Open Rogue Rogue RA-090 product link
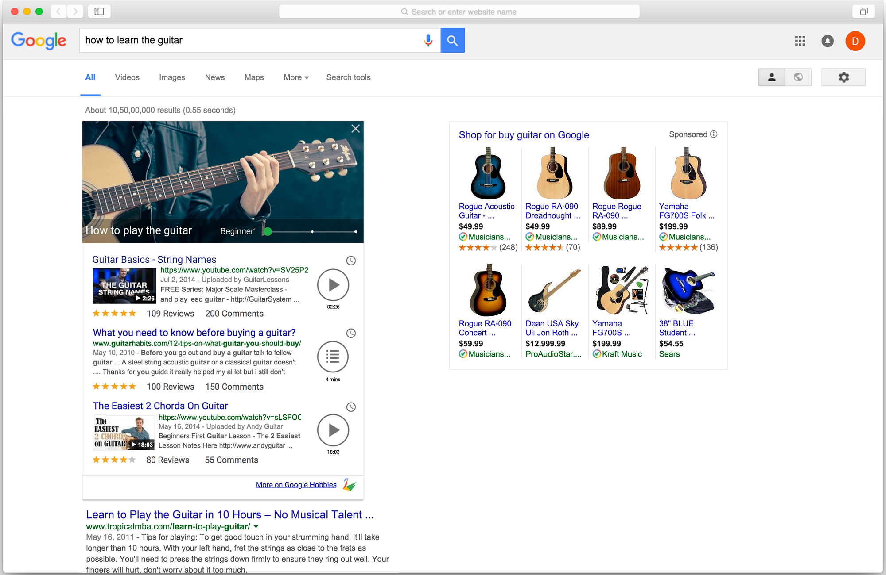886x575 pixels. coord(617,211)
